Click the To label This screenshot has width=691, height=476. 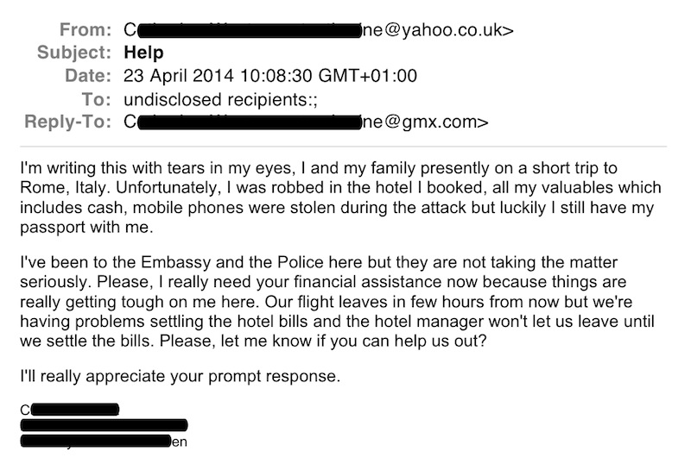(97, 99)
